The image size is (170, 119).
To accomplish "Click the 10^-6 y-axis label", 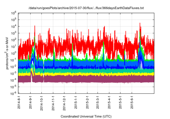I will click(x=14, y=93).
